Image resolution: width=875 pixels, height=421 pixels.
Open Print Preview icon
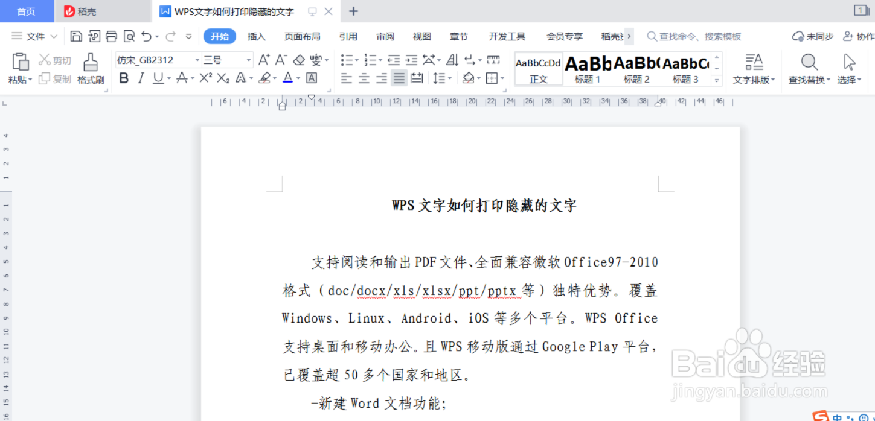point(129,36)
